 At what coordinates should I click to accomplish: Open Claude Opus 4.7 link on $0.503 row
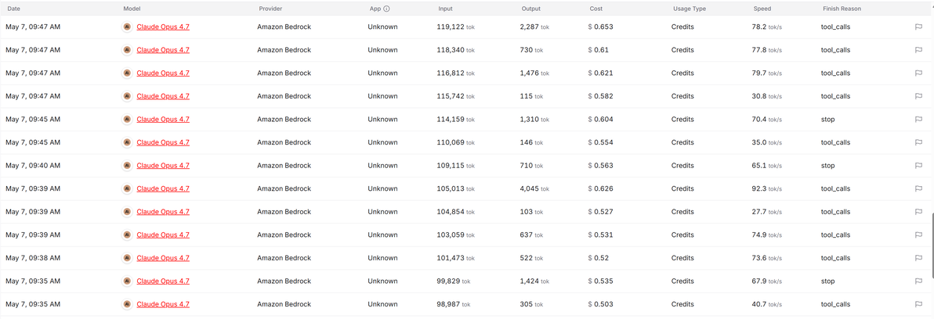(x=163, y=305)
